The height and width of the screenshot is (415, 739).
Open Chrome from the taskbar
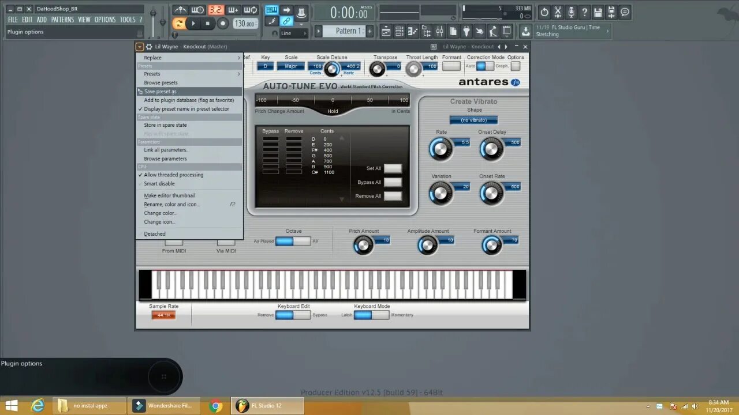216,406
